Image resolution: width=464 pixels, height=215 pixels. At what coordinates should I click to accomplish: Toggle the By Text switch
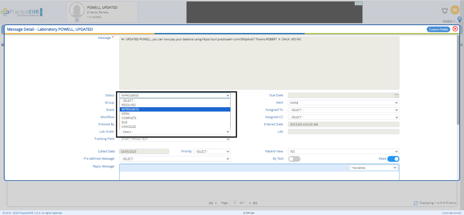[x=294, y=159]
